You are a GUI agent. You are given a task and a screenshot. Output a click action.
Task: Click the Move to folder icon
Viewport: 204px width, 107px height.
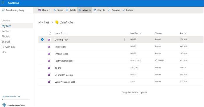(80, 10)
